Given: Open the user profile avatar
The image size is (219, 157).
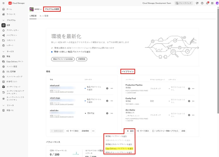Looking at the screenshot, I should tap(217, 3).
